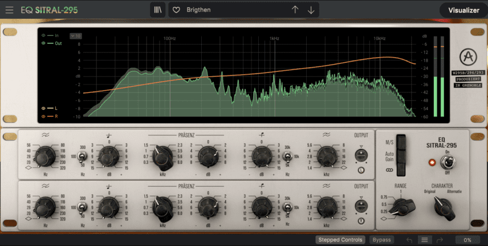The image size is (488, 246).
Task: Click R channel high-cut kHz knob
Action: point(327,207)
